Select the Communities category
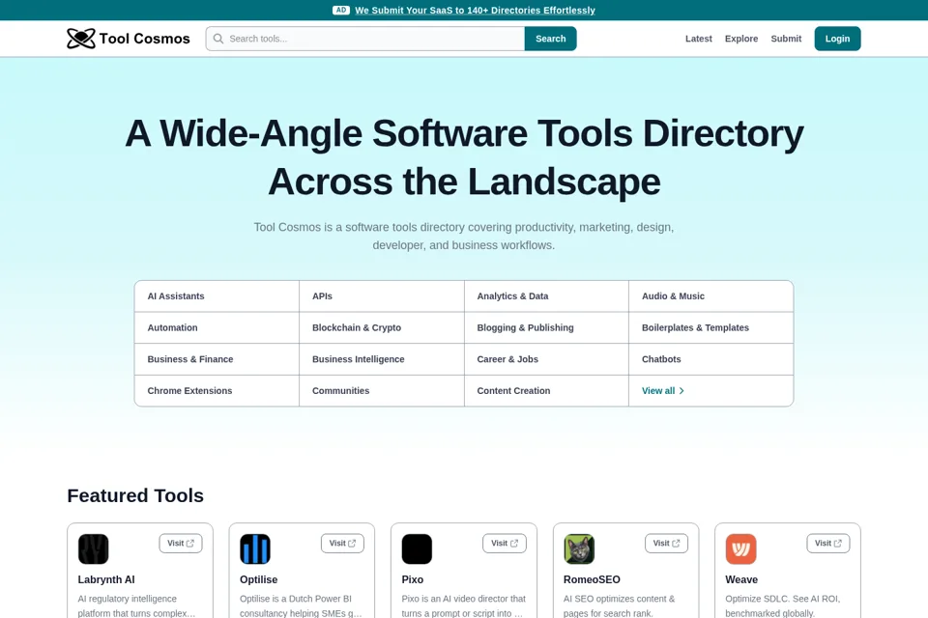This screenshot has height=618, width=928. pos(382,391)
